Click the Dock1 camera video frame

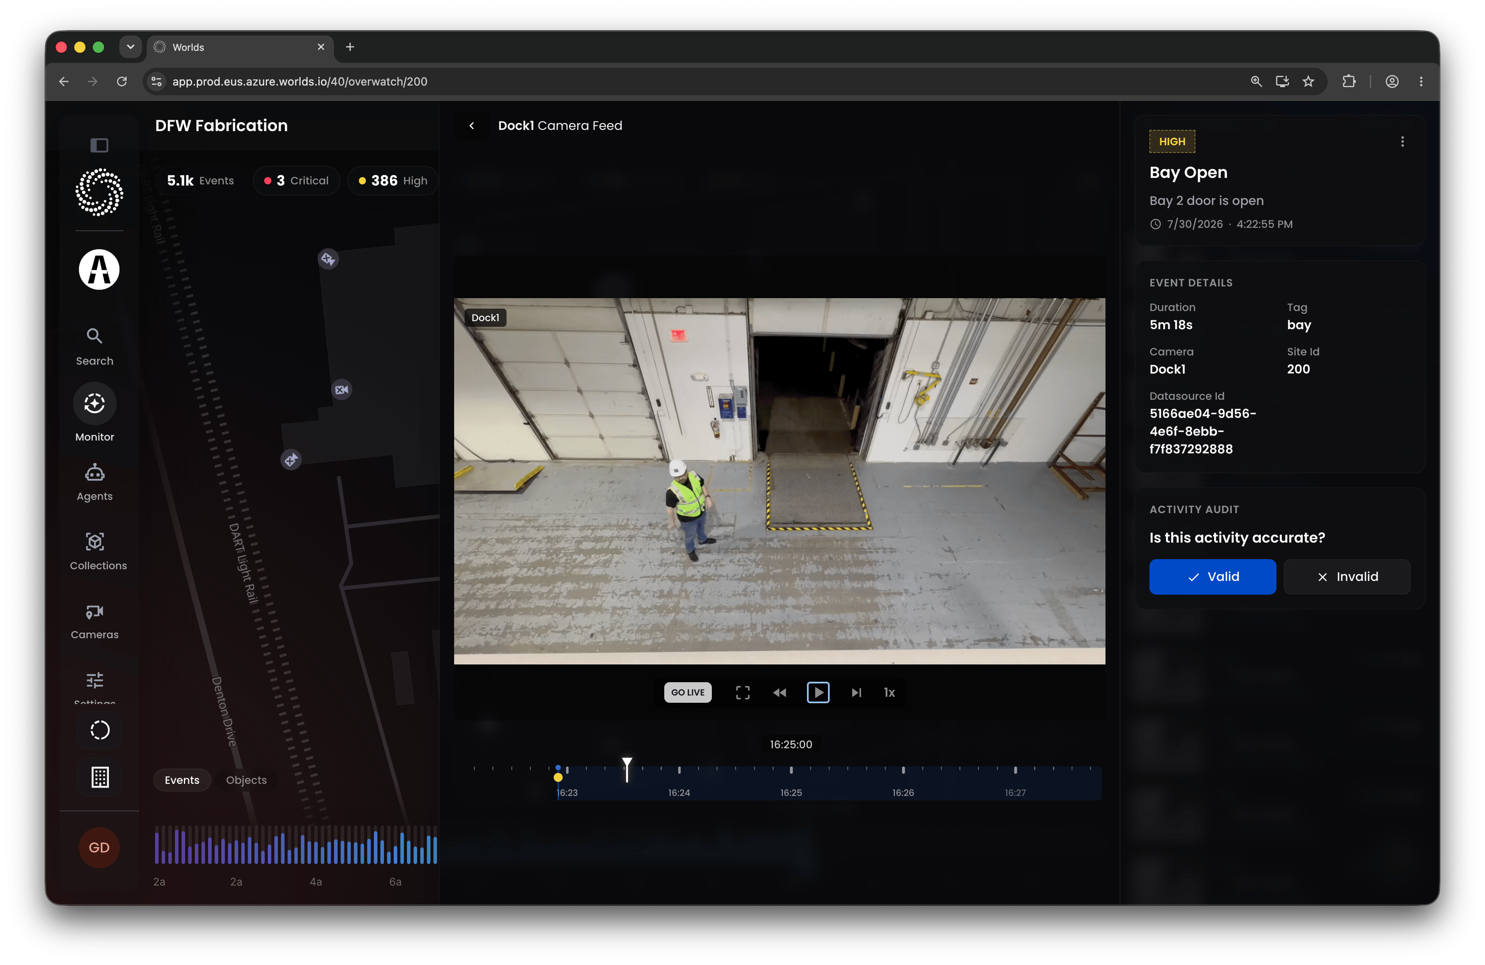pyautogui.click(x=779, y=481)
